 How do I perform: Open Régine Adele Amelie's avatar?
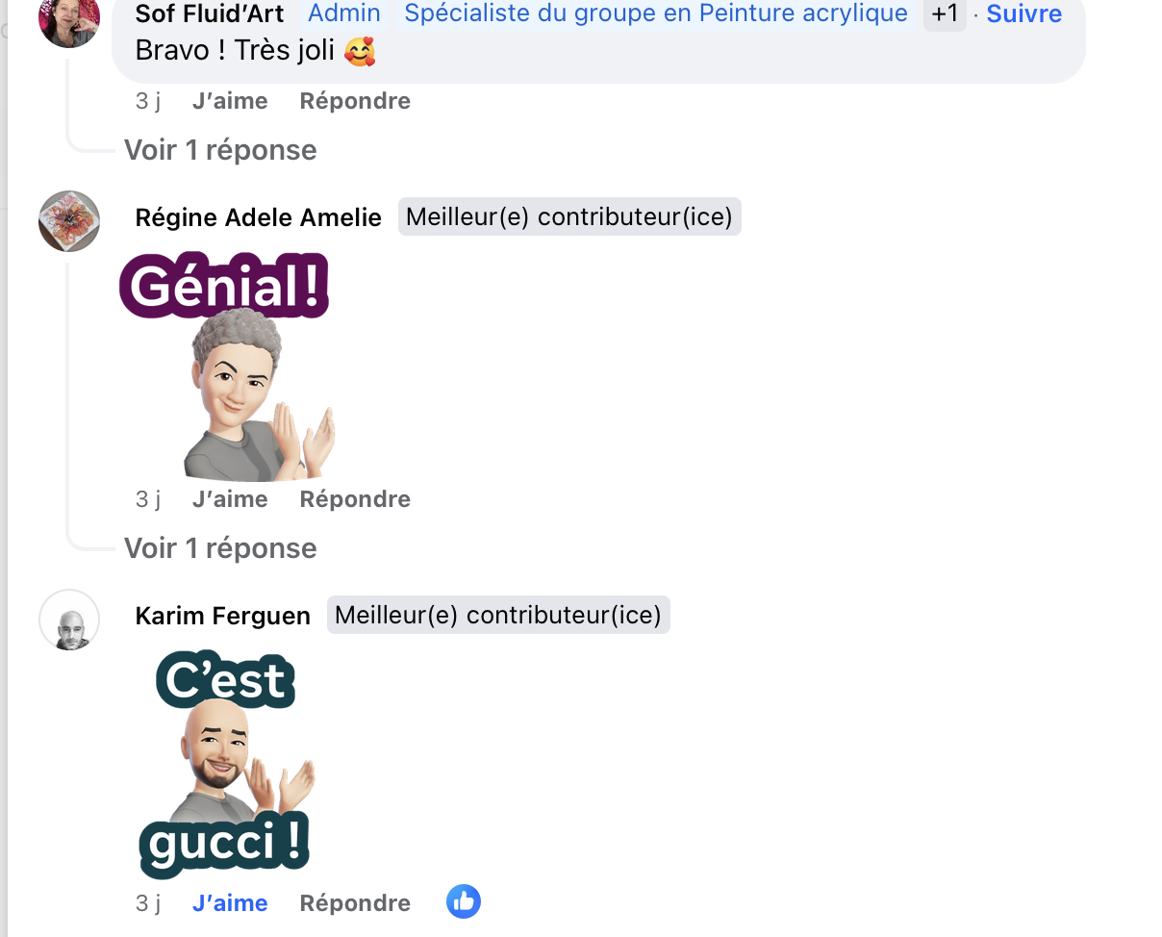(x=69, y=221)
